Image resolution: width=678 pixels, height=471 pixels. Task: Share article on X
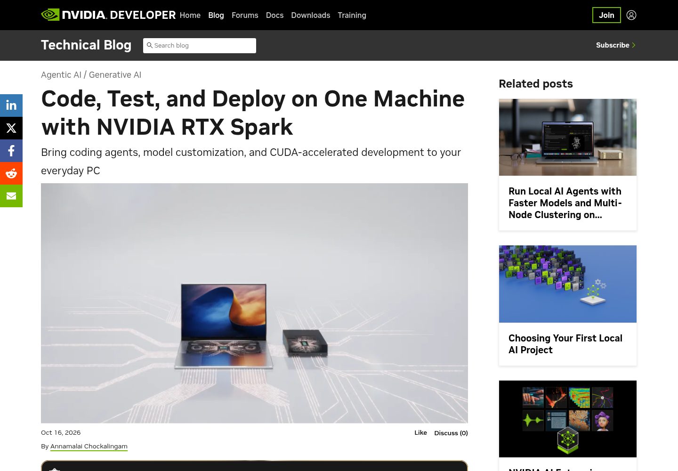(11, 128)
